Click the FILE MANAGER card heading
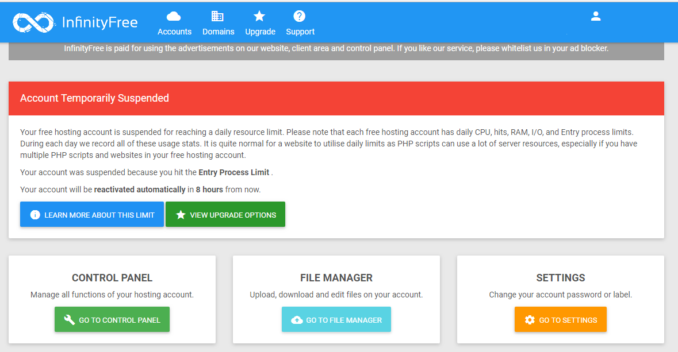 [x=336, y=278]
